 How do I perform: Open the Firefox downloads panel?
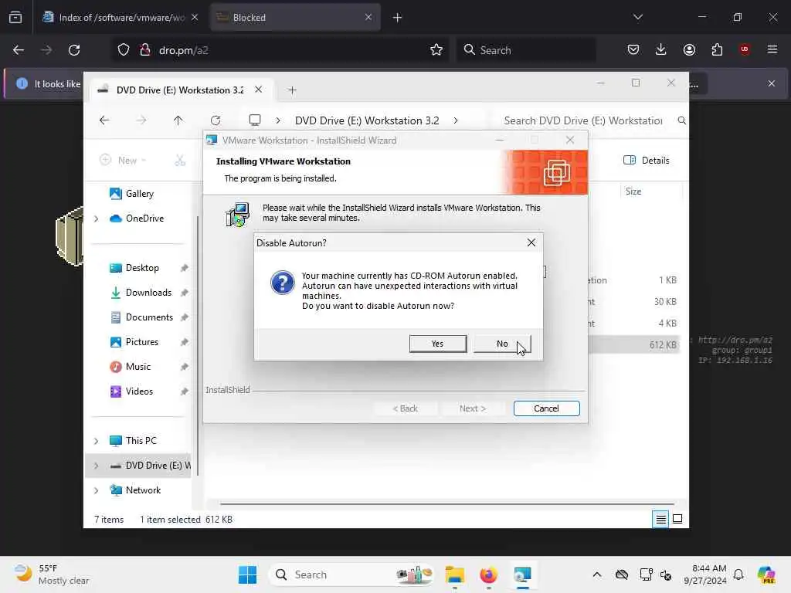pos(661,50)
